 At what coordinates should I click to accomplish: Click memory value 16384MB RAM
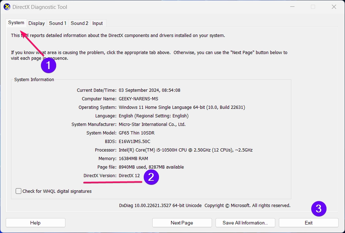point(133,158)
